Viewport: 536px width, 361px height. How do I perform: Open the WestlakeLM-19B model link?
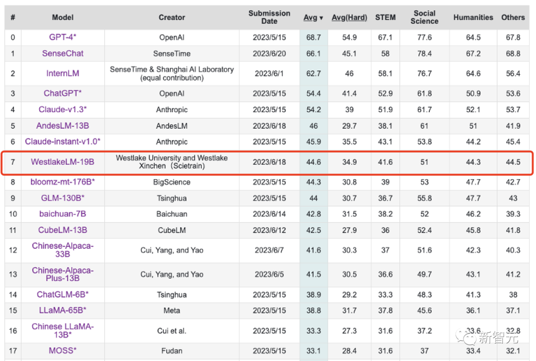point(63,162)
